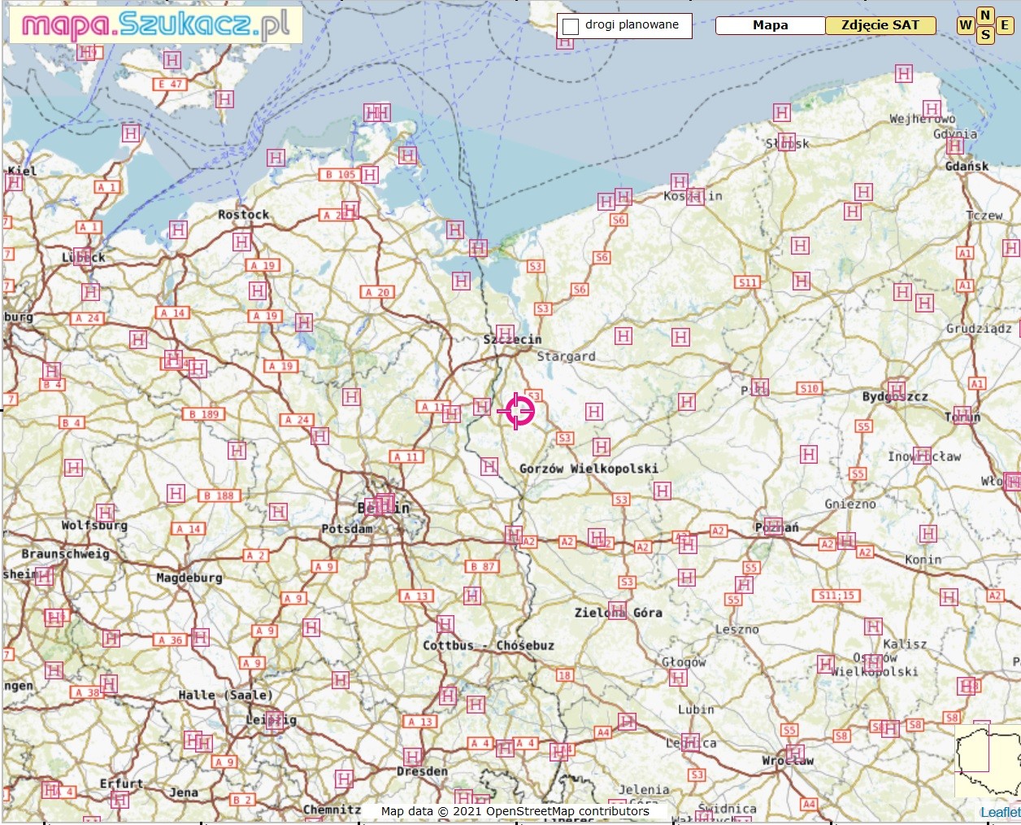Open the H marker at Wolfsburg
Screen dimensions: 1021x825
point(106,513)
